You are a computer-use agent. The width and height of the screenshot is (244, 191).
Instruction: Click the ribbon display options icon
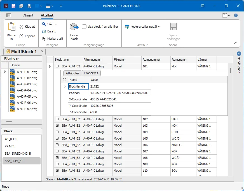(x=203, y=6)
